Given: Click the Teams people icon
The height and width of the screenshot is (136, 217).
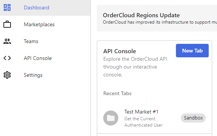Looking at the screenshot, I should pyautogui.click(x=7, y=41).
